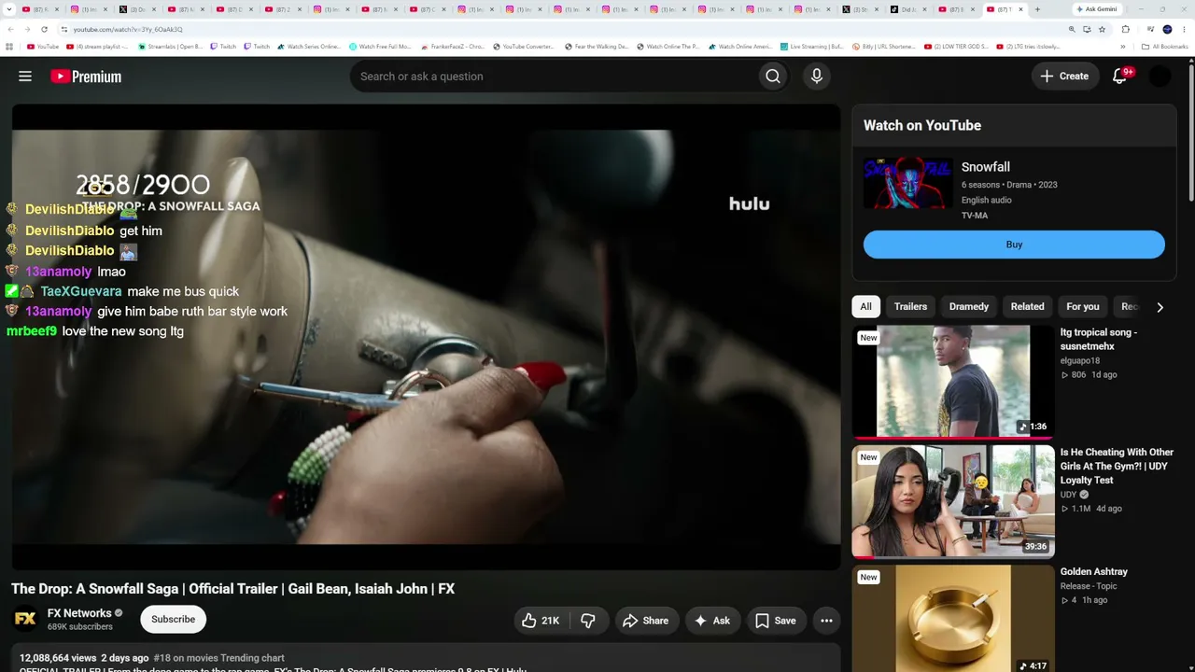Open the 'Live Streaming | Buf...' bookmark
Screen dimensions: 1195x672
(812, 47)
